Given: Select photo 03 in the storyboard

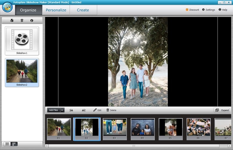Looking at the screenshot, I should 115,129.
